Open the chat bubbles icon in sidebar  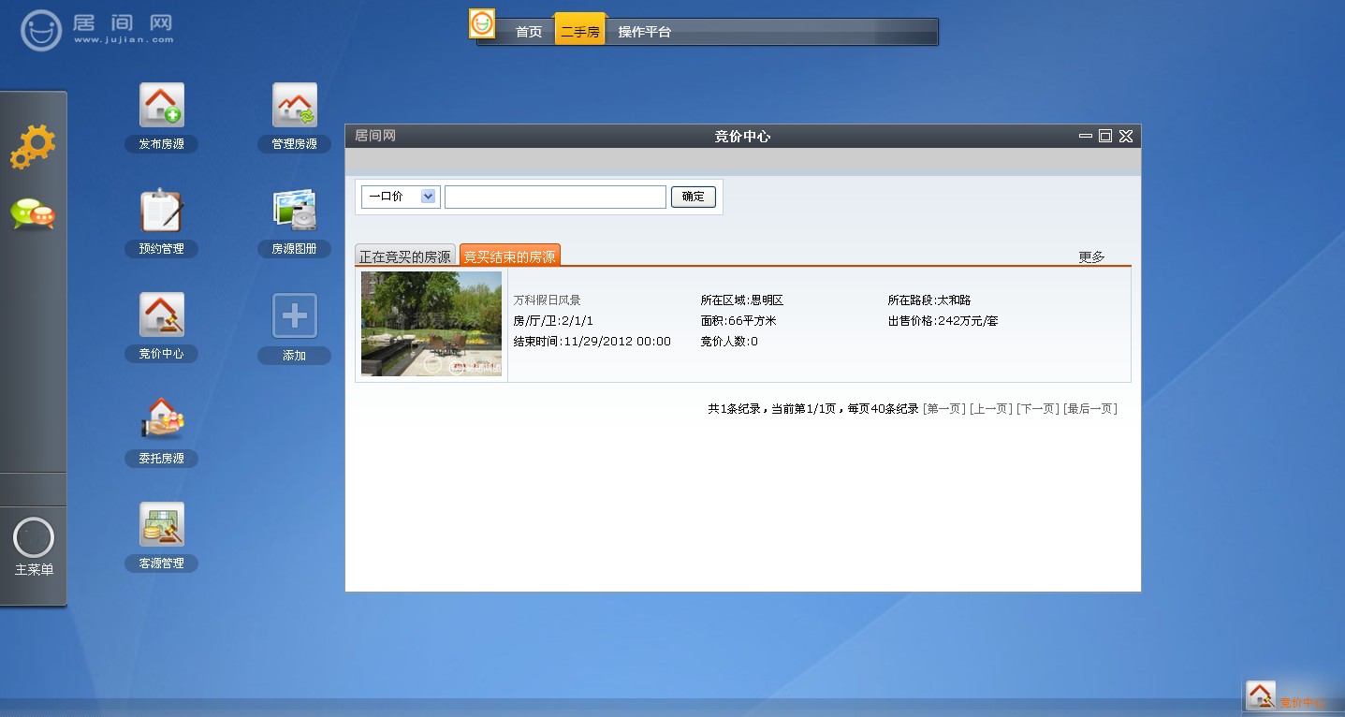tap(33, 214)
